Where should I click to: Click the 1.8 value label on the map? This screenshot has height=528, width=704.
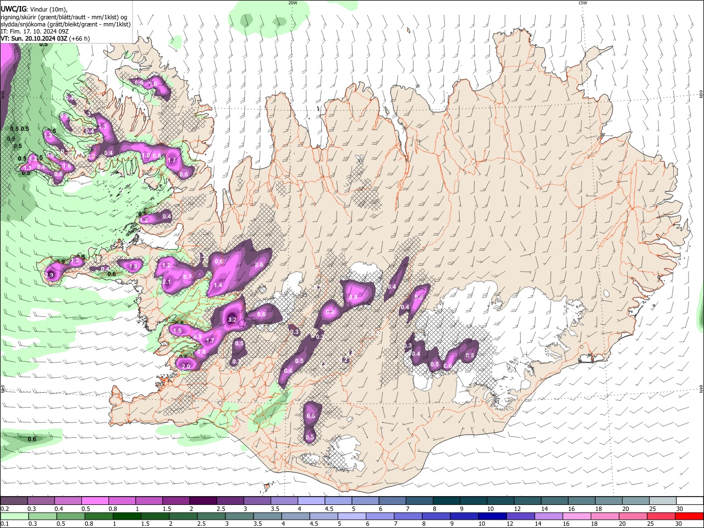(x=133, y=267)
